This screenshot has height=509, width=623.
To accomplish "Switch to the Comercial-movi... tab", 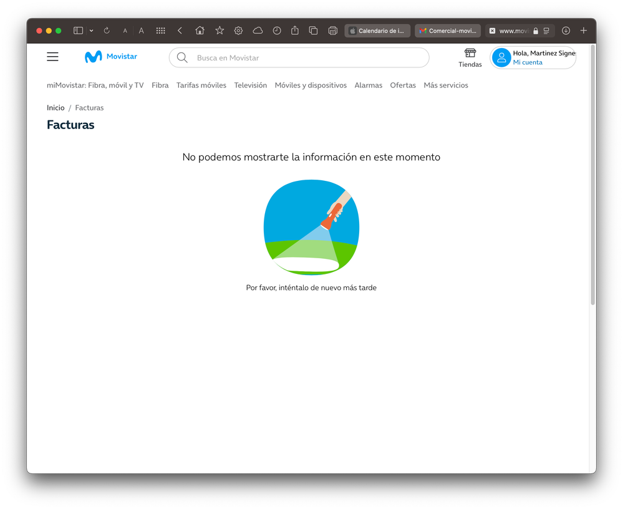I will (x=448, y=31).
